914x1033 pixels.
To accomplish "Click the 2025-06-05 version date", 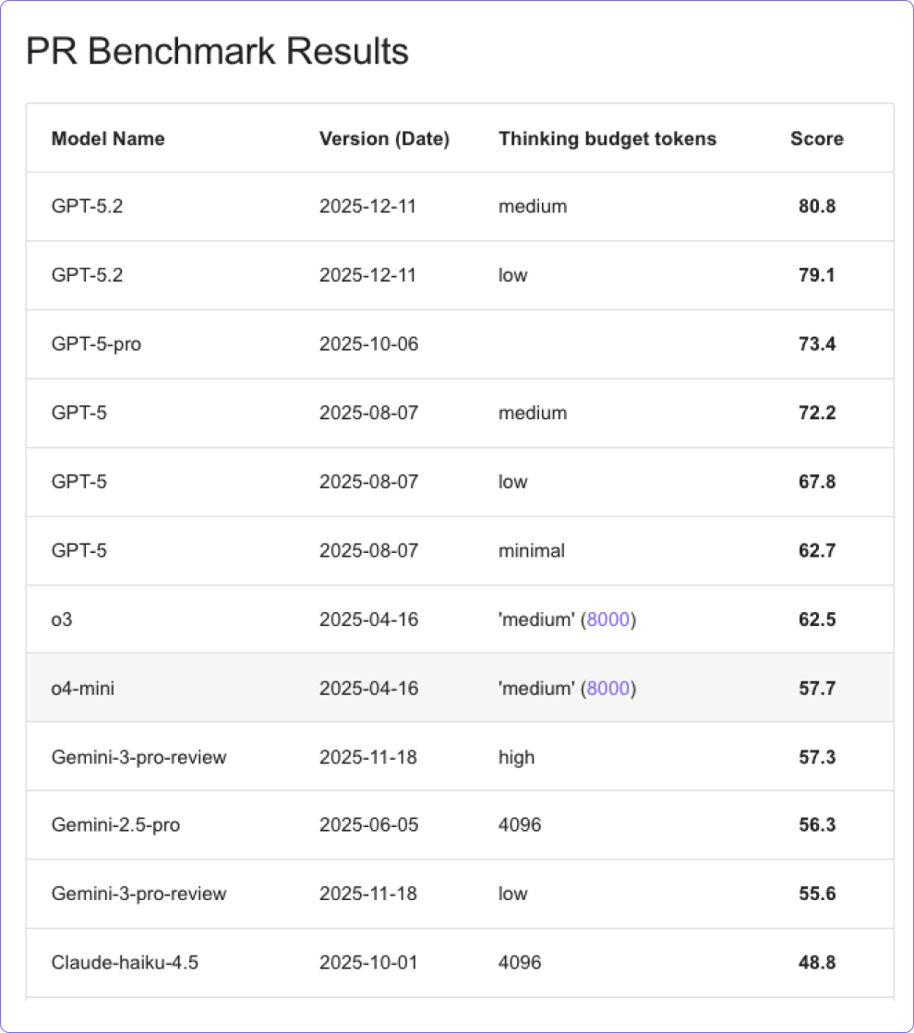I will tap(368, 824).
